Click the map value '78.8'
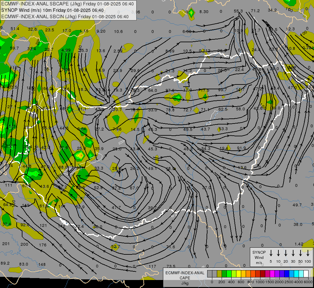 170,110
